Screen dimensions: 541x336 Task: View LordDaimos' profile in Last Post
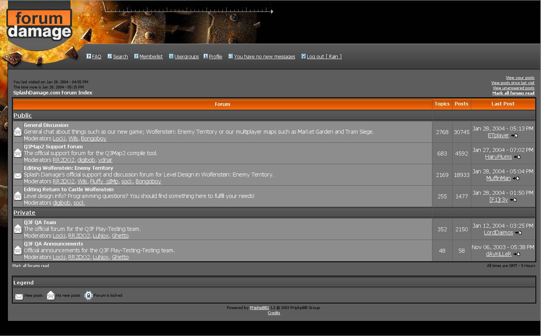499,233
